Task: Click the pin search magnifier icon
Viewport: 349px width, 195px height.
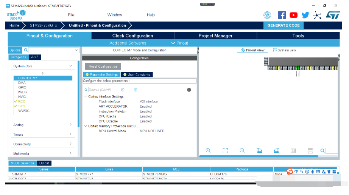Action: (x=322, y=151)
